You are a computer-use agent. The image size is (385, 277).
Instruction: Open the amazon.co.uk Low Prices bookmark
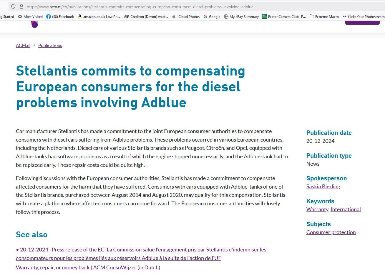(x=99, y=17)
